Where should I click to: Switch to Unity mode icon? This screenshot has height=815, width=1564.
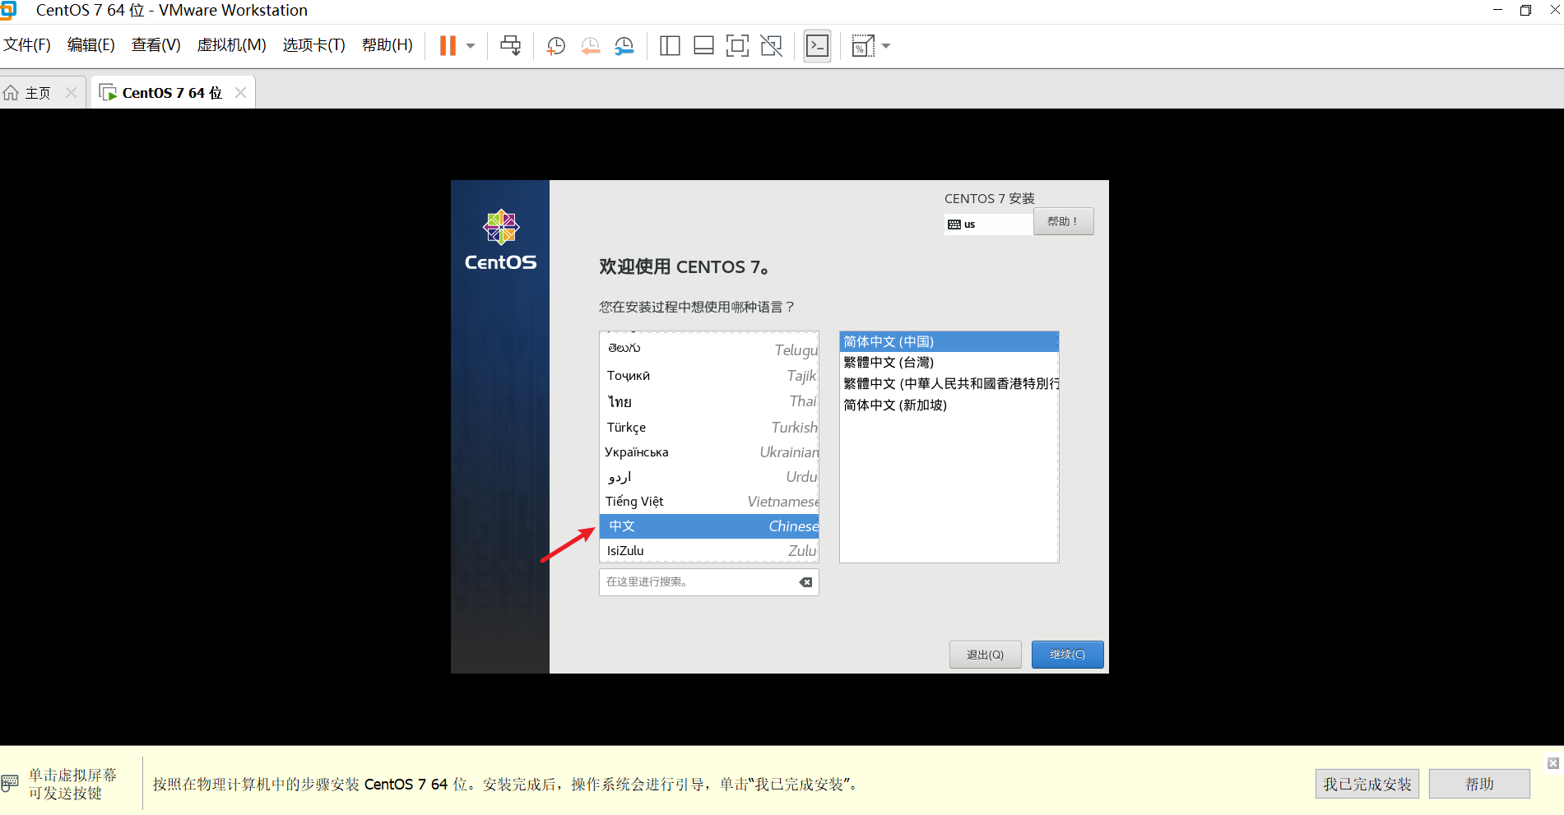click(771, 46)
